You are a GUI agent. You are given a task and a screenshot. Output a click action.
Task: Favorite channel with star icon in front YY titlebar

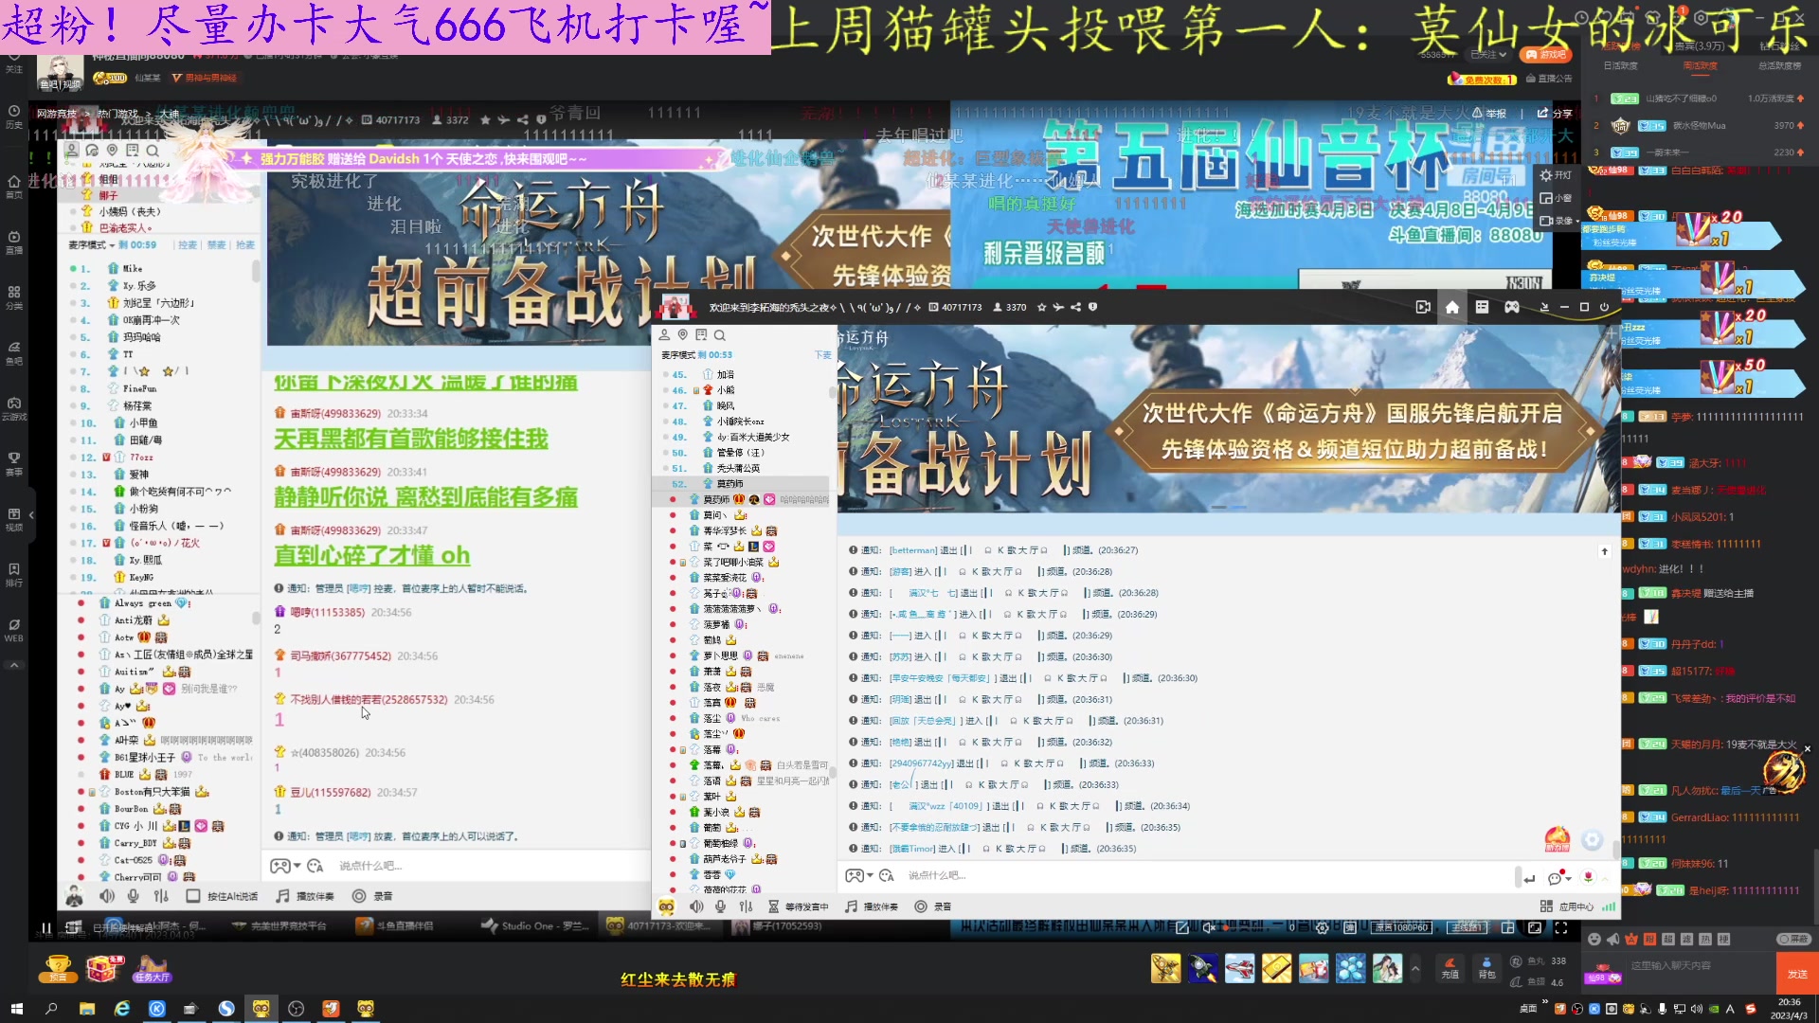pyautogui.click(x=1042, y=307)
